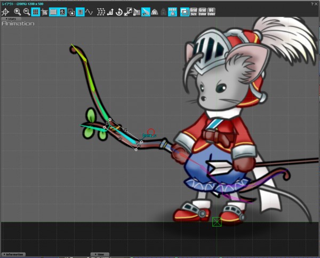
Task: Toggle the gray frame display icon
Action: click(x=53, y=12)
